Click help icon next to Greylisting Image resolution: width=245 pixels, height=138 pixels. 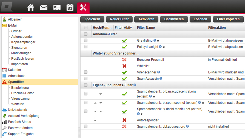pos(155,40)
